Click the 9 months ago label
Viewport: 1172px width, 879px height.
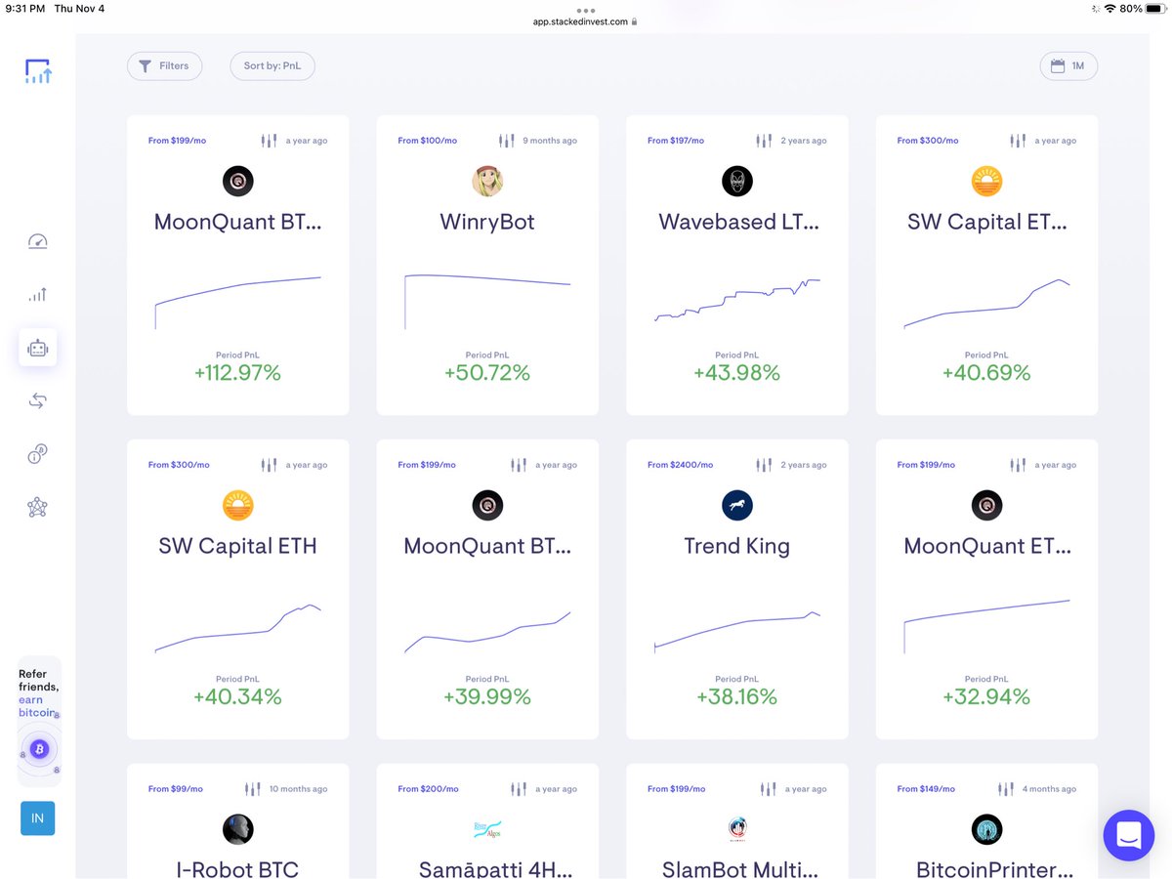(550, 141)
